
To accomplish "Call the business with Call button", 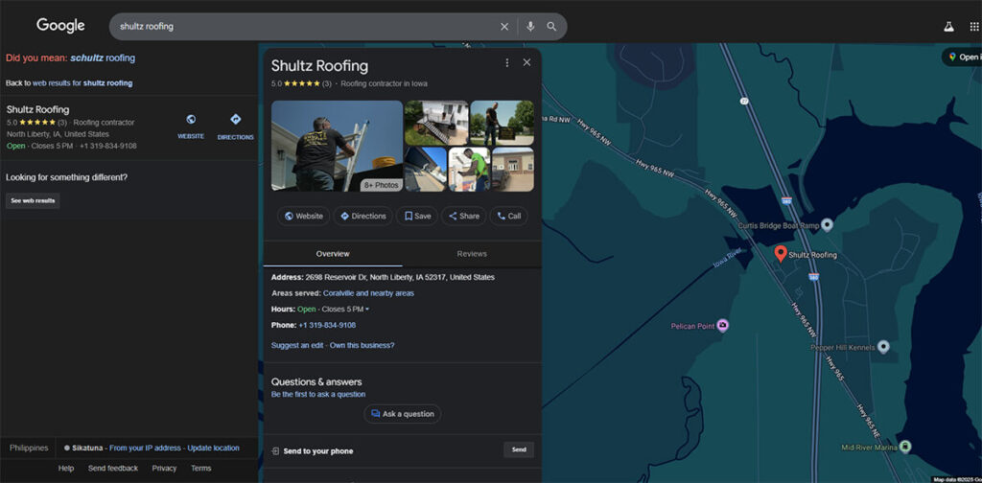I will [x=508, y=216].
